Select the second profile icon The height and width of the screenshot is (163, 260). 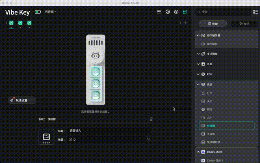(x=20, y=23)
